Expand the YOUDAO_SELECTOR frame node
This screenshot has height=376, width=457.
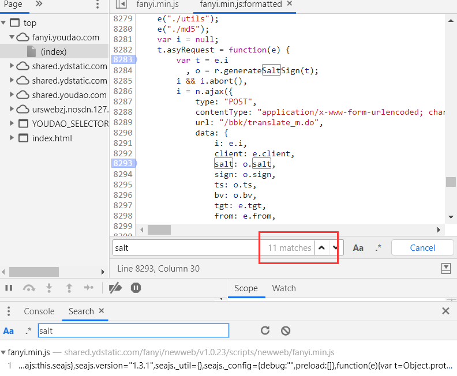pos(12,123)
